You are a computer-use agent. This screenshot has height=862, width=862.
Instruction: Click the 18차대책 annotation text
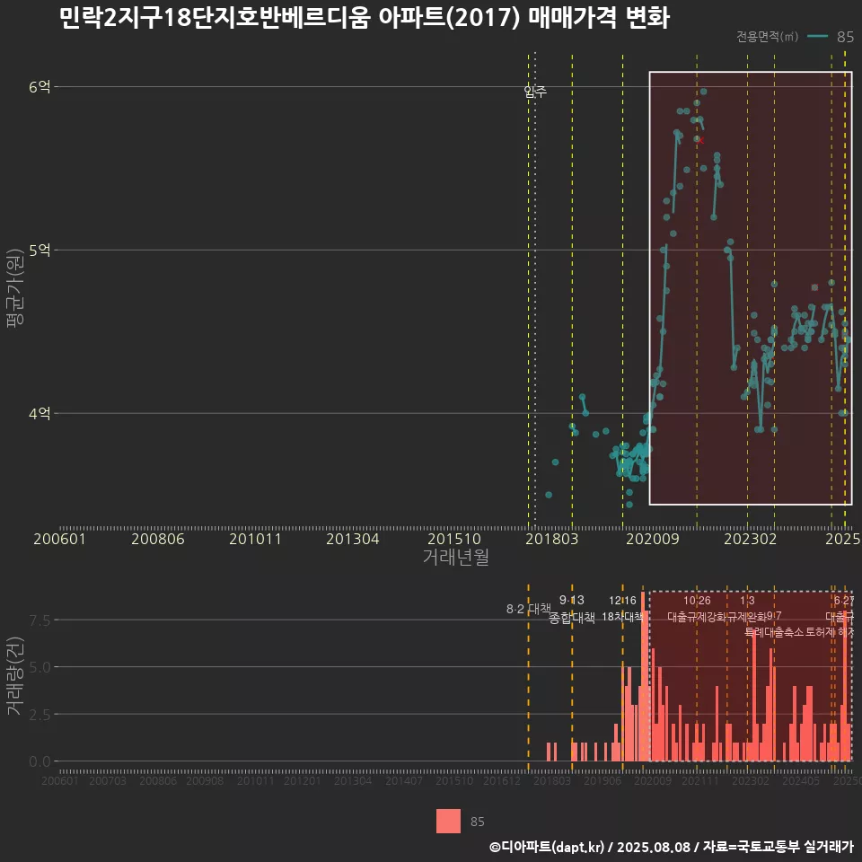[622, 616]
